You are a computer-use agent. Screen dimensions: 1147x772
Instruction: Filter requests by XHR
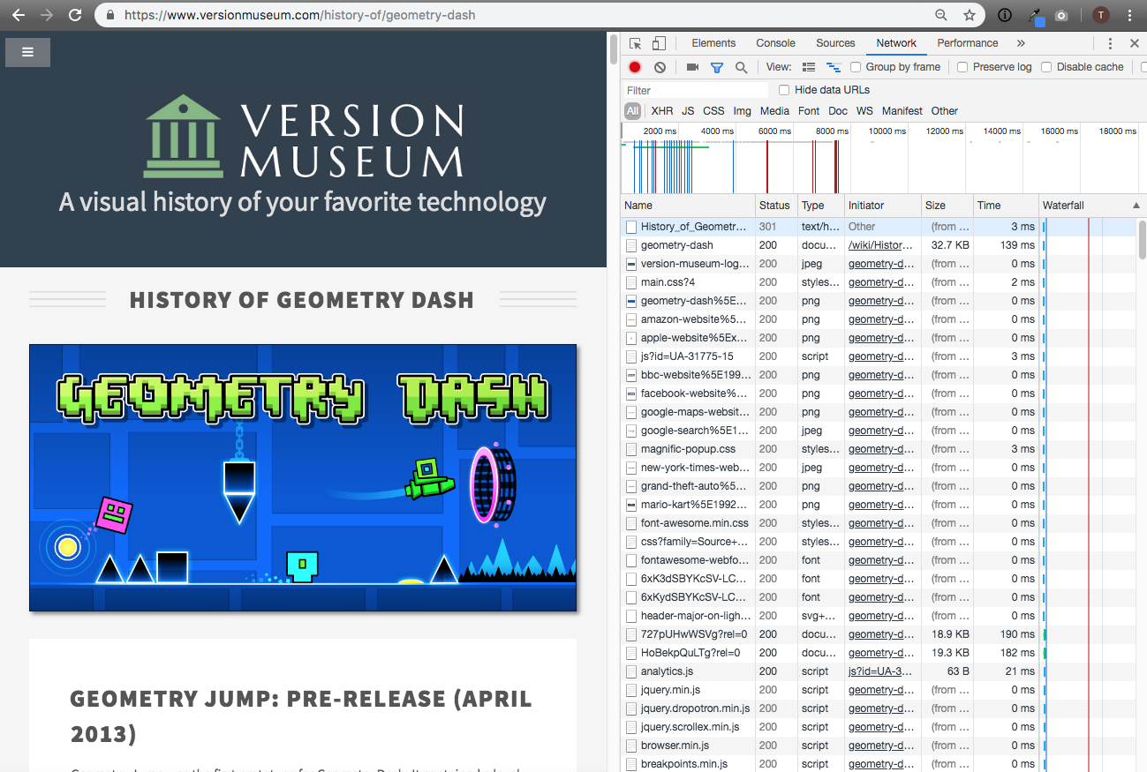click(x=662, y=111)
